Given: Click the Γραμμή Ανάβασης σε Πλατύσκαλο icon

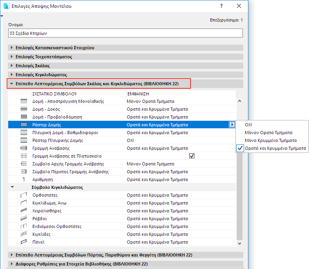Looking at the screenshot, I should (24, 156).
